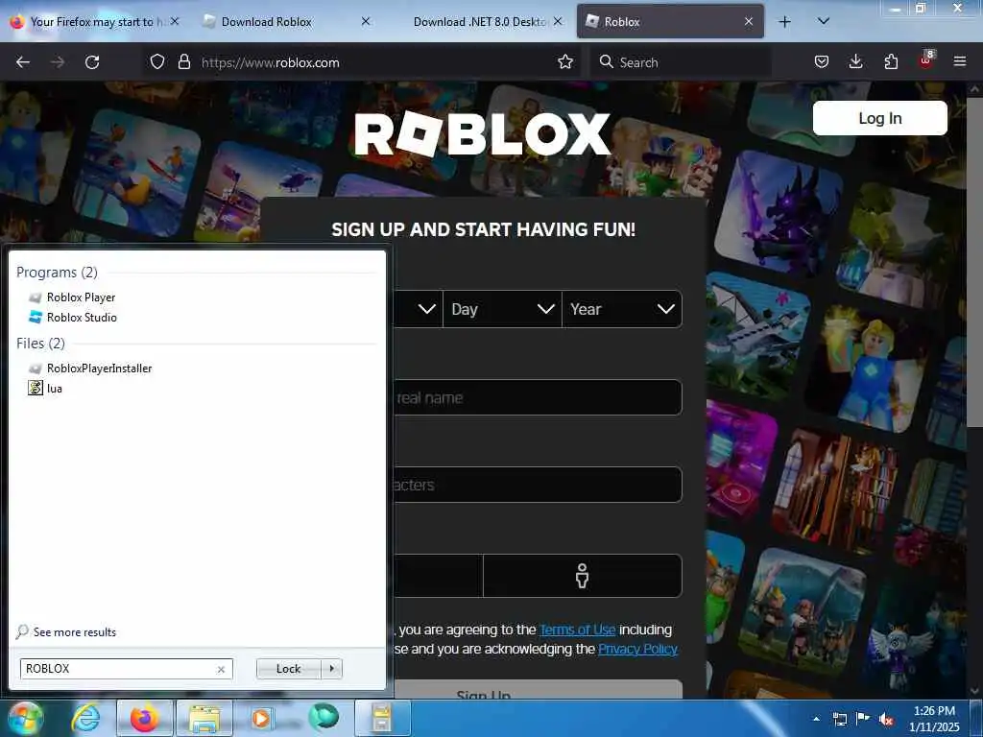Screen dimensions: 983x737
Task: Click the Windows Start orb
Action: [24, 718]
